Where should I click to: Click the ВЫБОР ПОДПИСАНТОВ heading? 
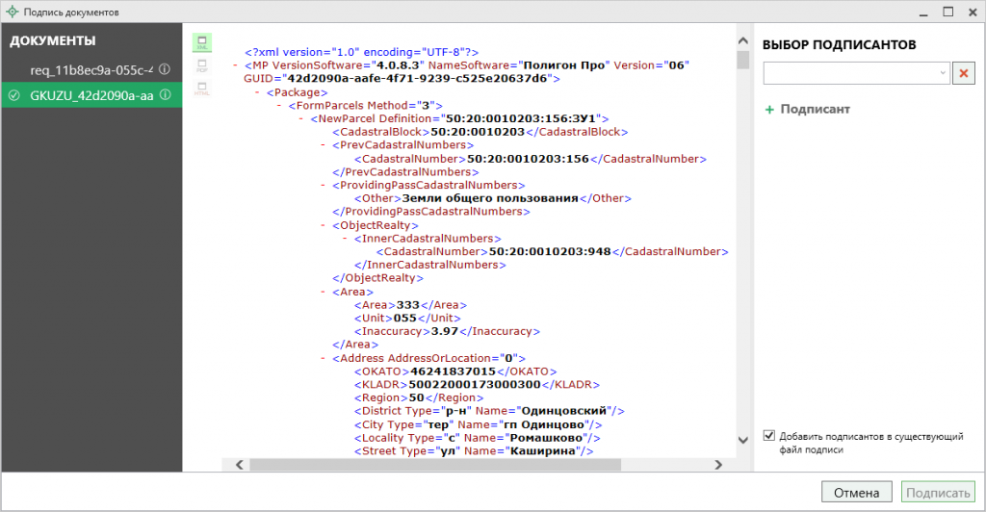click(839, 45)
